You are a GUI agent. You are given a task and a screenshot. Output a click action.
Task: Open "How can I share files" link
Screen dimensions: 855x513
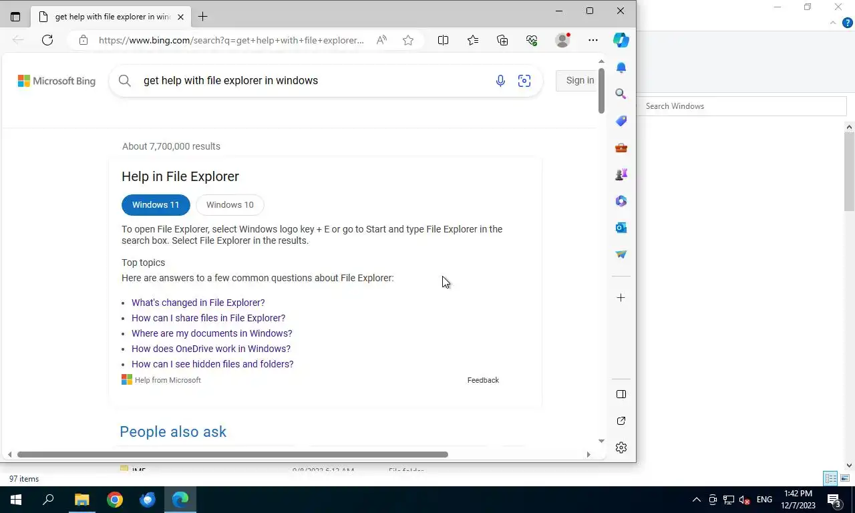[x=208, y=318]
